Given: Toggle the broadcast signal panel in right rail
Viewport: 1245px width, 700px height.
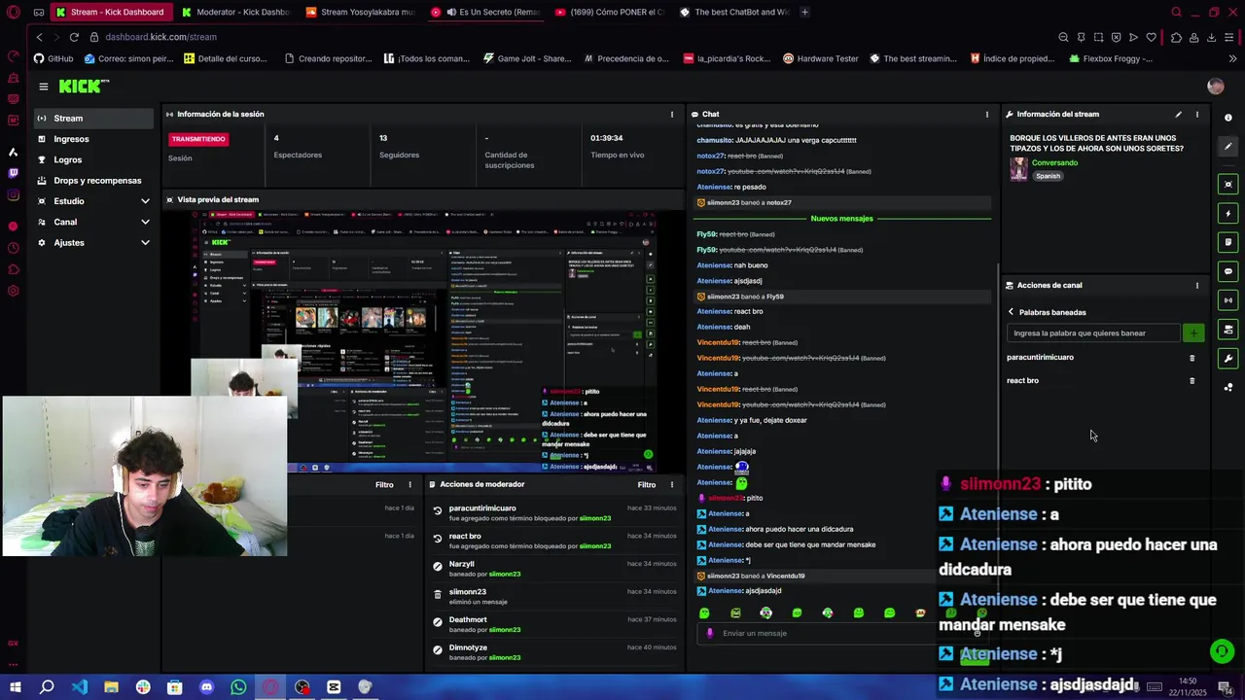Looking at the screenshot, I should point(1228,300).
